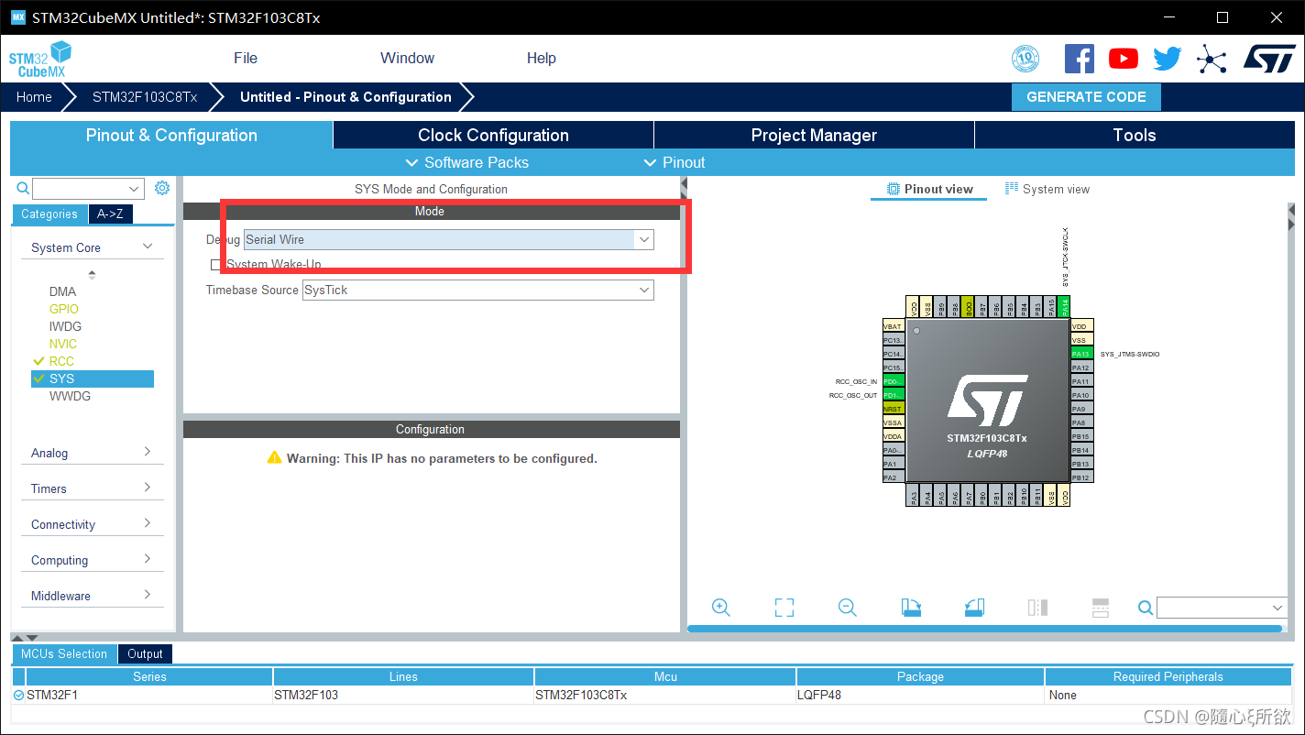Click the 10-year anniversary badge icon
This screenshot has height=735, width=1305.
1025,59
